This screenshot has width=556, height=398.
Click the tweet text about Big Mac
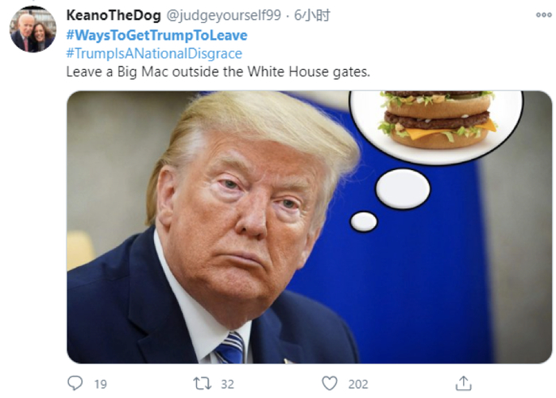(x=218, y=72)
